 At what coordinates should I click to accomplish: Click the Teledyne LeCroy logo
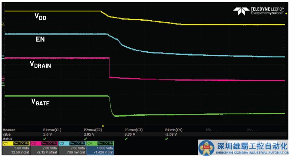point(258,11)
